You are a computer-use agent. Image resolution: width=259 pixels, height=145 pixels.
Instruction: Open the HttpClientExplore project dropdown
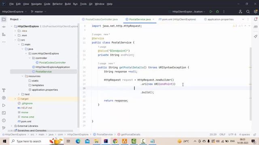[15, 12]
